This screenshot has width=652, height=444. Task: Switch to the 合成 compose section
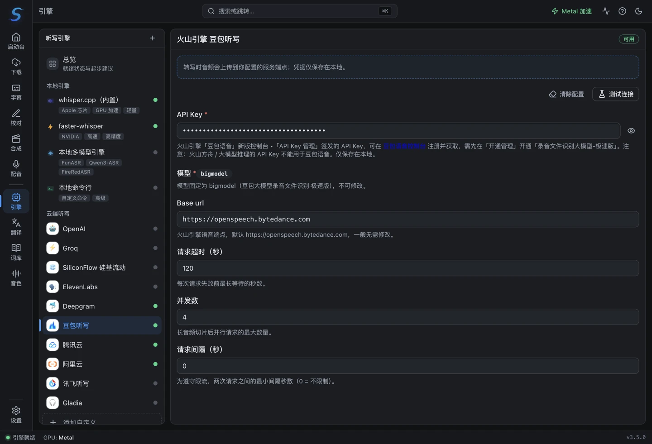click(x=16, y=143)
